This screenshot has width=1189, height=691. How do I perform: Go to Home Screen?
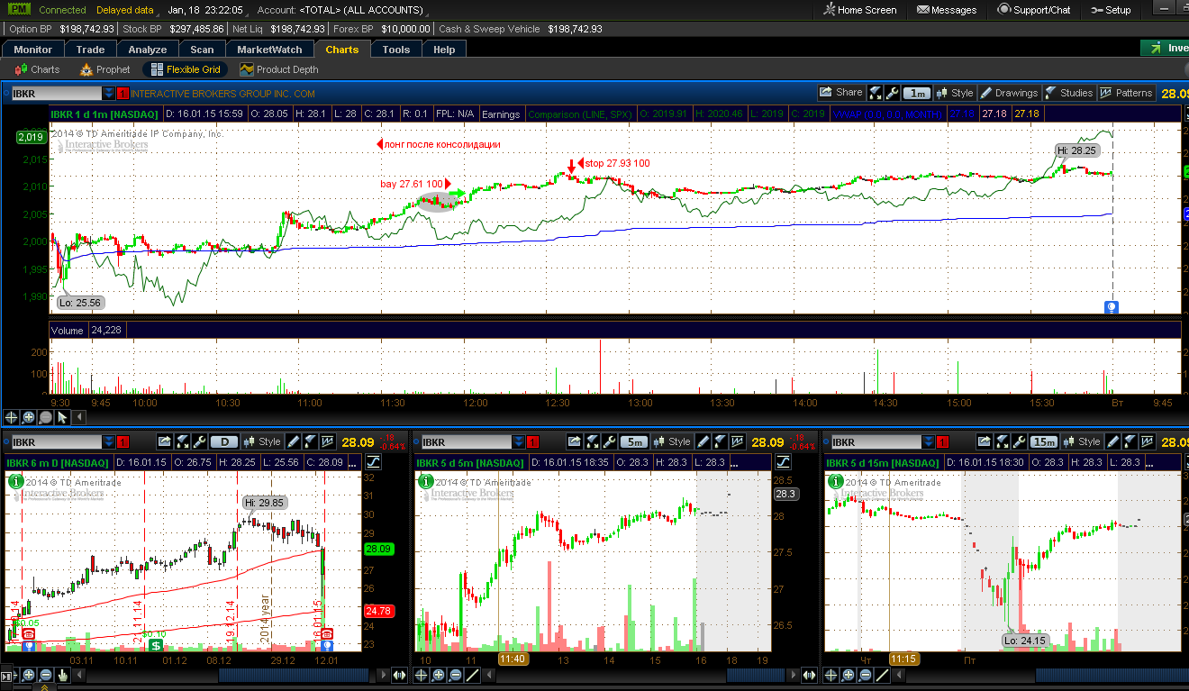pyautogui.click(x=860, y=10)
